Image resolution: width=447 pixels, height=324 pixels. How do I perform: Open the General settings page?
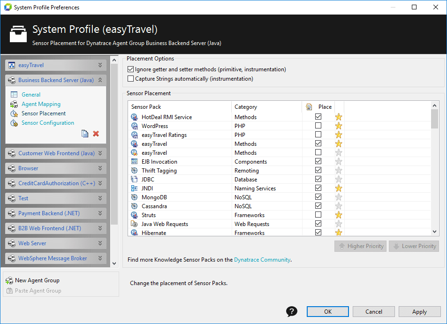coord(31,95)
